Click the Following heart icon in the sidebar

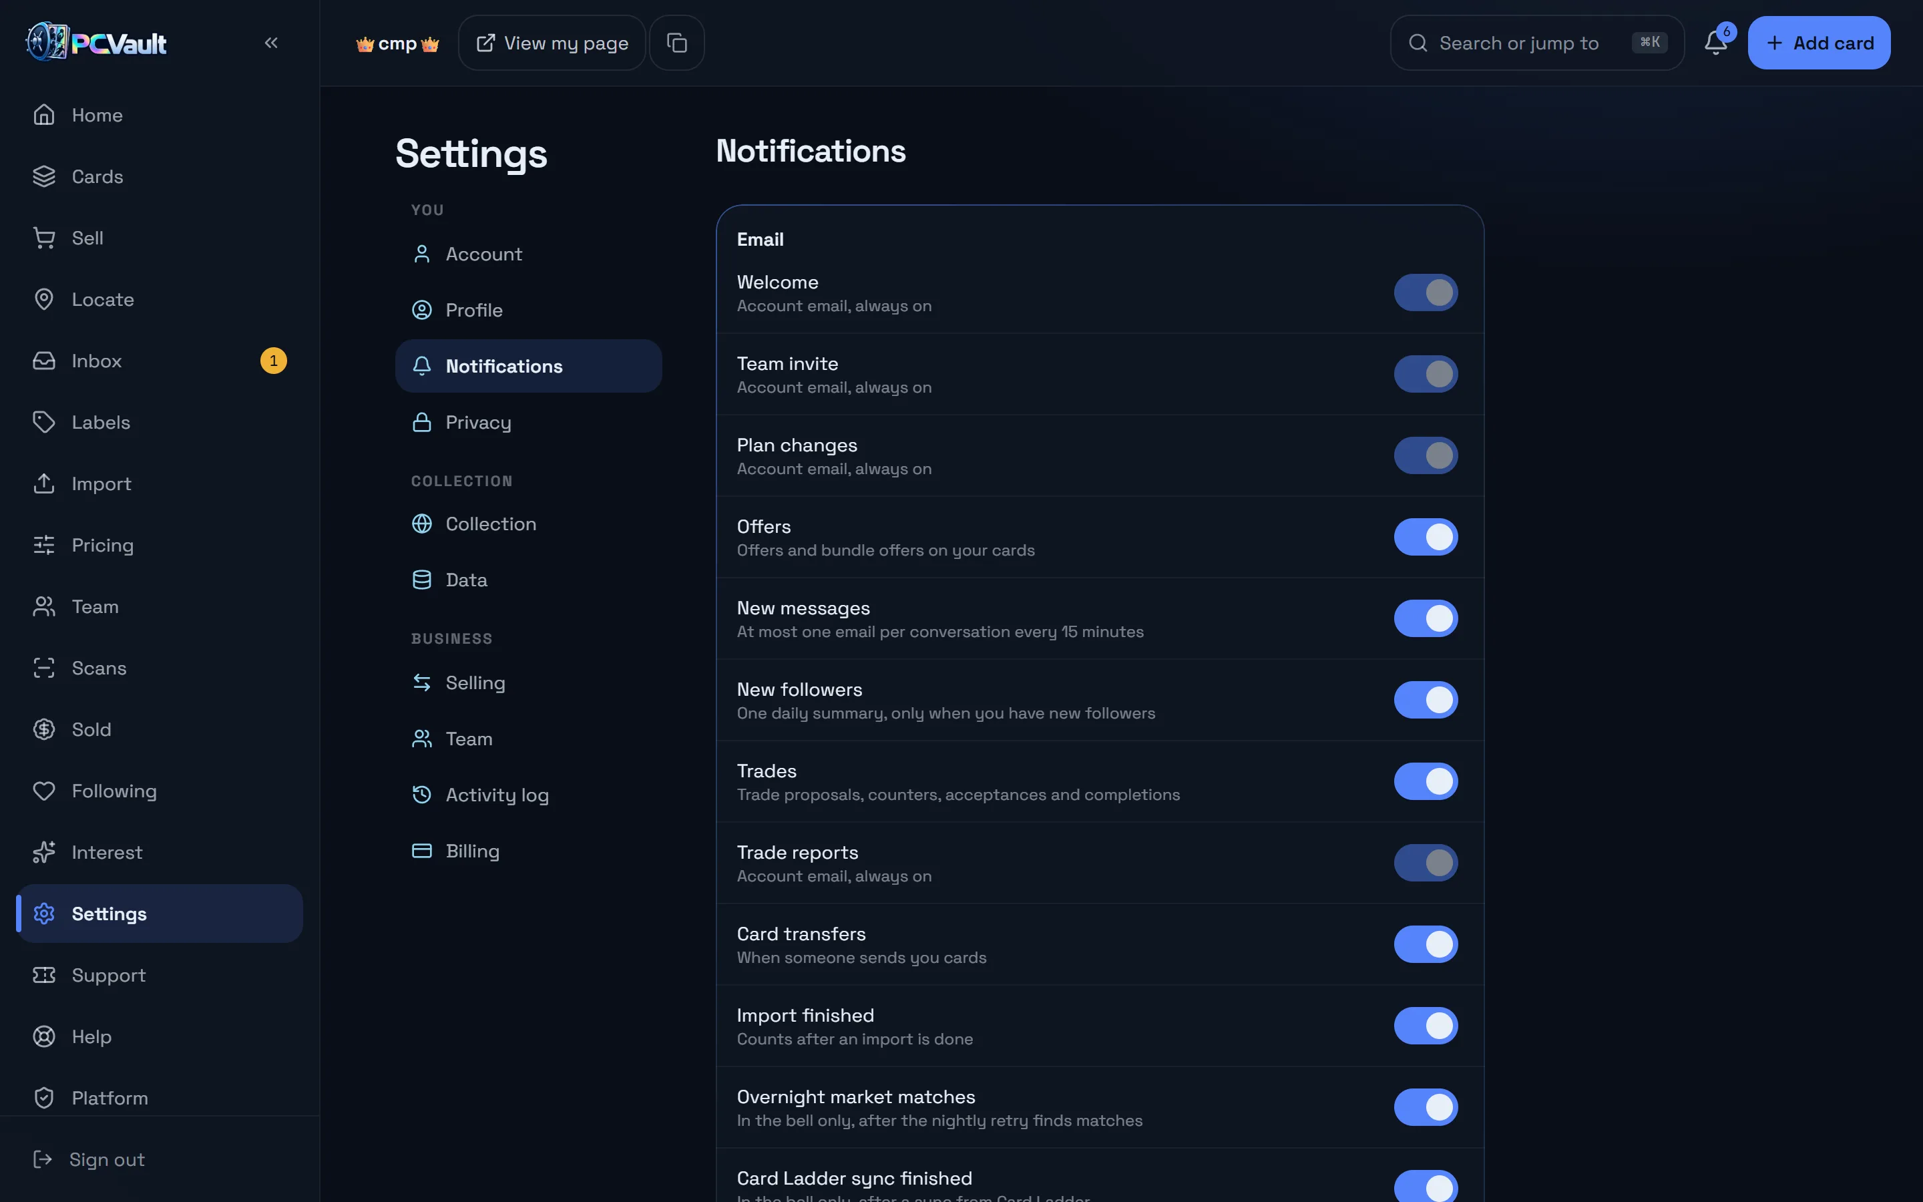(43, 791)
